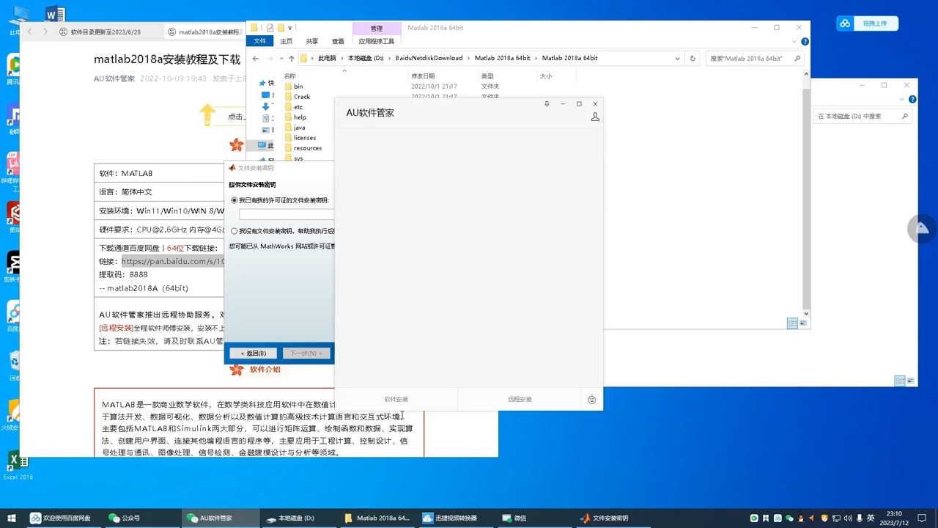Open the Windows Start menu
This screenshot has width=938, height=528.
12,518
